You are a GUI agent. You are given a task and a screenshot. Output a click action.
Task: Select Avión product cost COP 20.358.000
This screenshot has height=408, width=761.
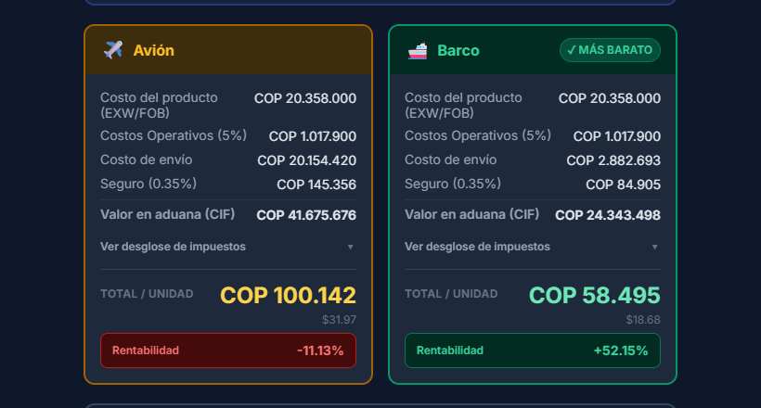pyautogui.click(x=305, y=98)
